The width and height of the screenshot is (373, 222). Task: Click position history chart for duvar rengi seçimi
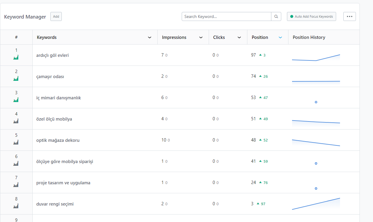point(316,204)
